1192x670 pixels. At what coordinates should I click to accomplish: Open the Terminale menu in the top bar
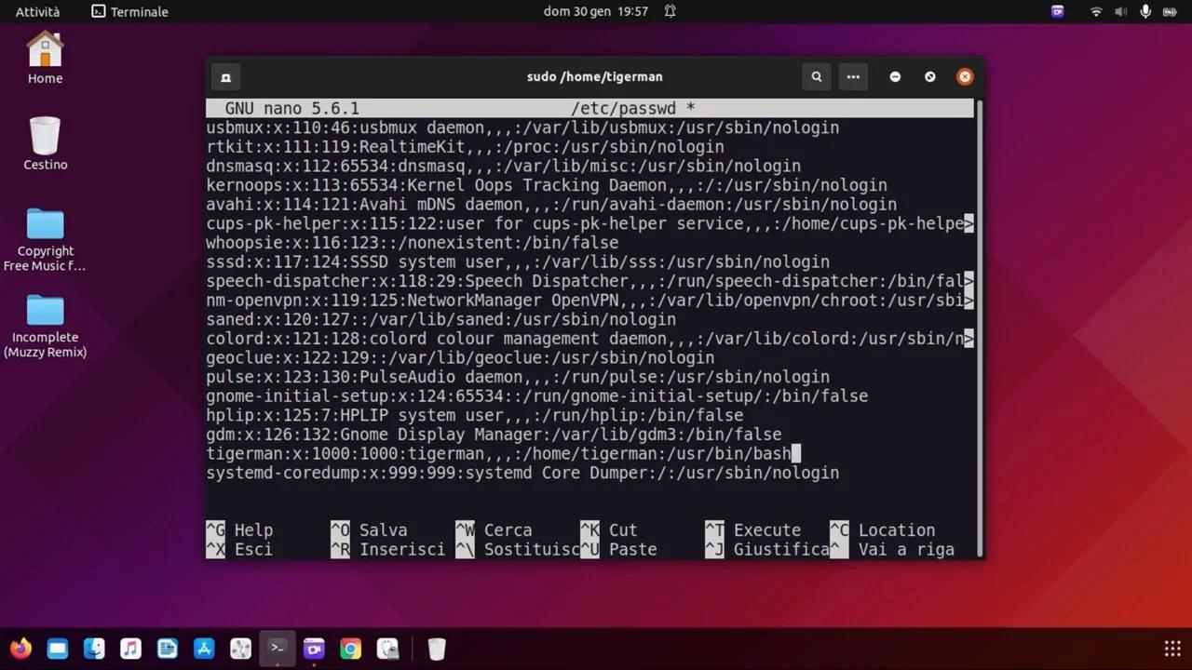point(129,11)
